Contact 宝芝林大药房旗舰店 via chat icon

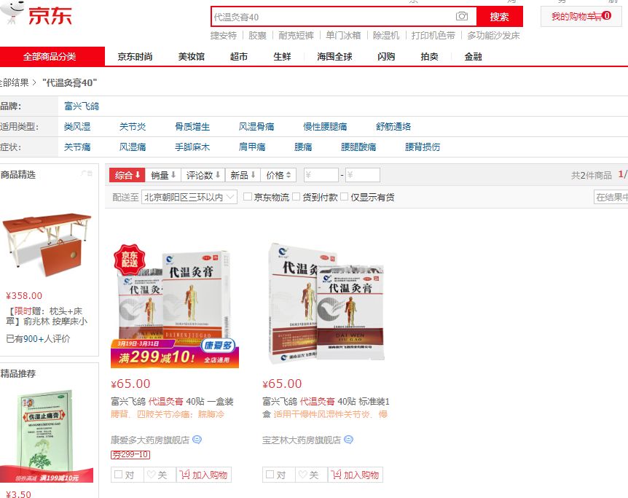click(348, 440)
